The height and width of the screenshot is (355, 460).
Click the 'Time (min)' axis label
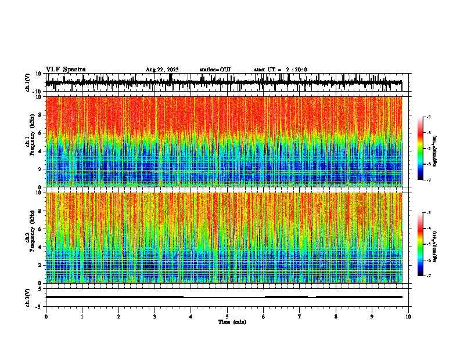pyautogui.click(x=232, y=322)
